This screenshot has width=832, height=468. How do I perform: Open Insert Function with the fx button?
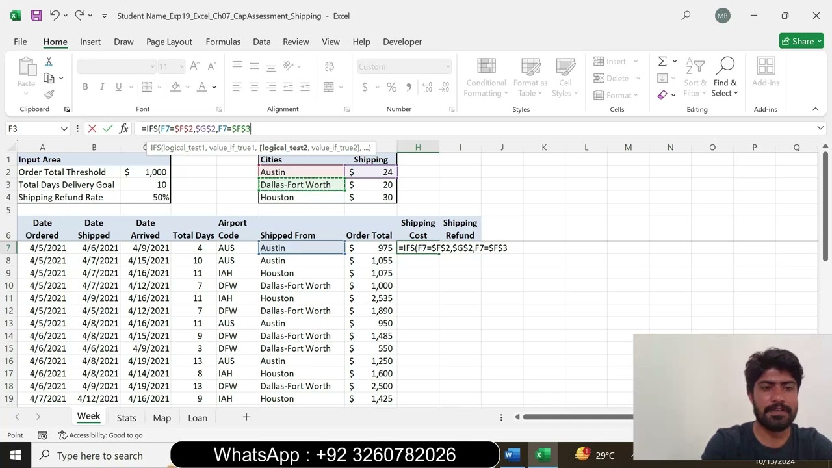(123, 129)
